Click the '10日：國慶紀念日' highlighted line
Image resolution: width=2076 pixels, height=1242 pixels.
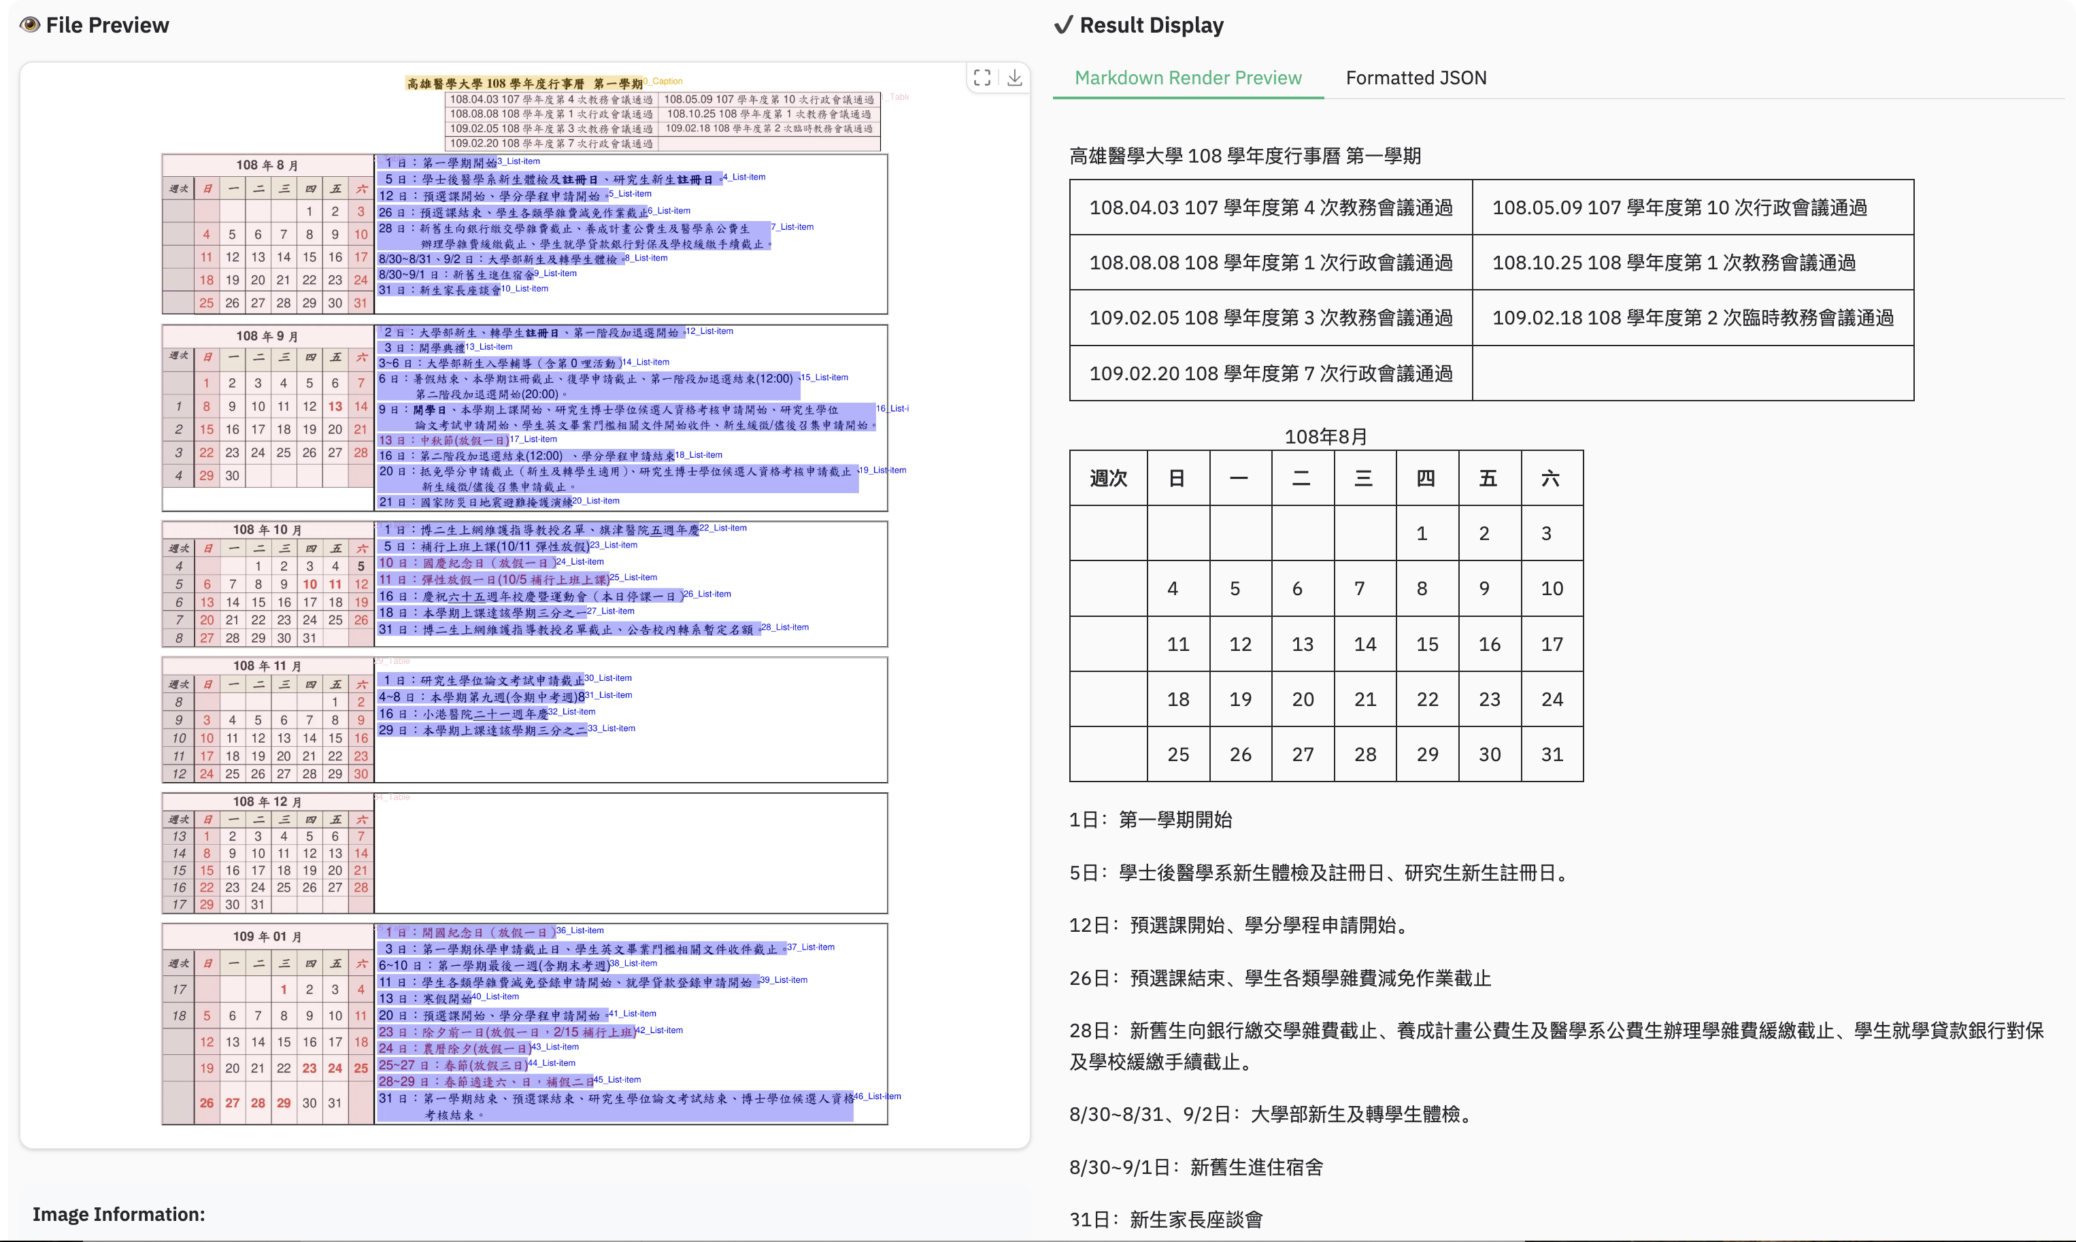pos(465,563)
